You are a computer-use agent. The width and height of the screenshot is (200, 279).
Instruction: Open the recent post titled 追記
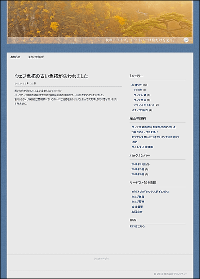click(x=134, y=142)
